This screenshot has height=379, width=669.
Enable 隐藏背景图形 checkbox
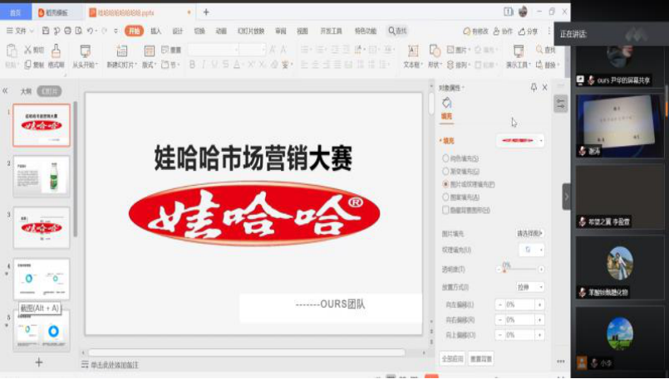[446, 211]
